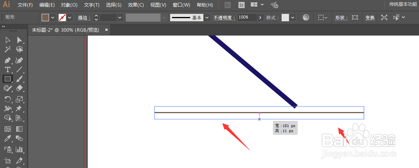Screen dimensions: 419x168
Task: Click the 形状 shape panel link
Action: (342, 18)
